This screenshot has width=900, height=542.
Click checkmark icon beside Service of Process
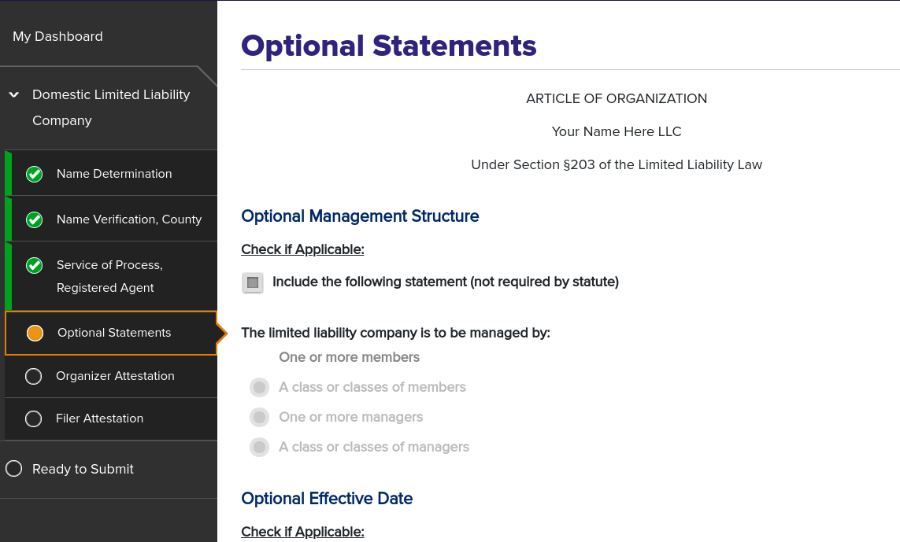pos(34,265)
